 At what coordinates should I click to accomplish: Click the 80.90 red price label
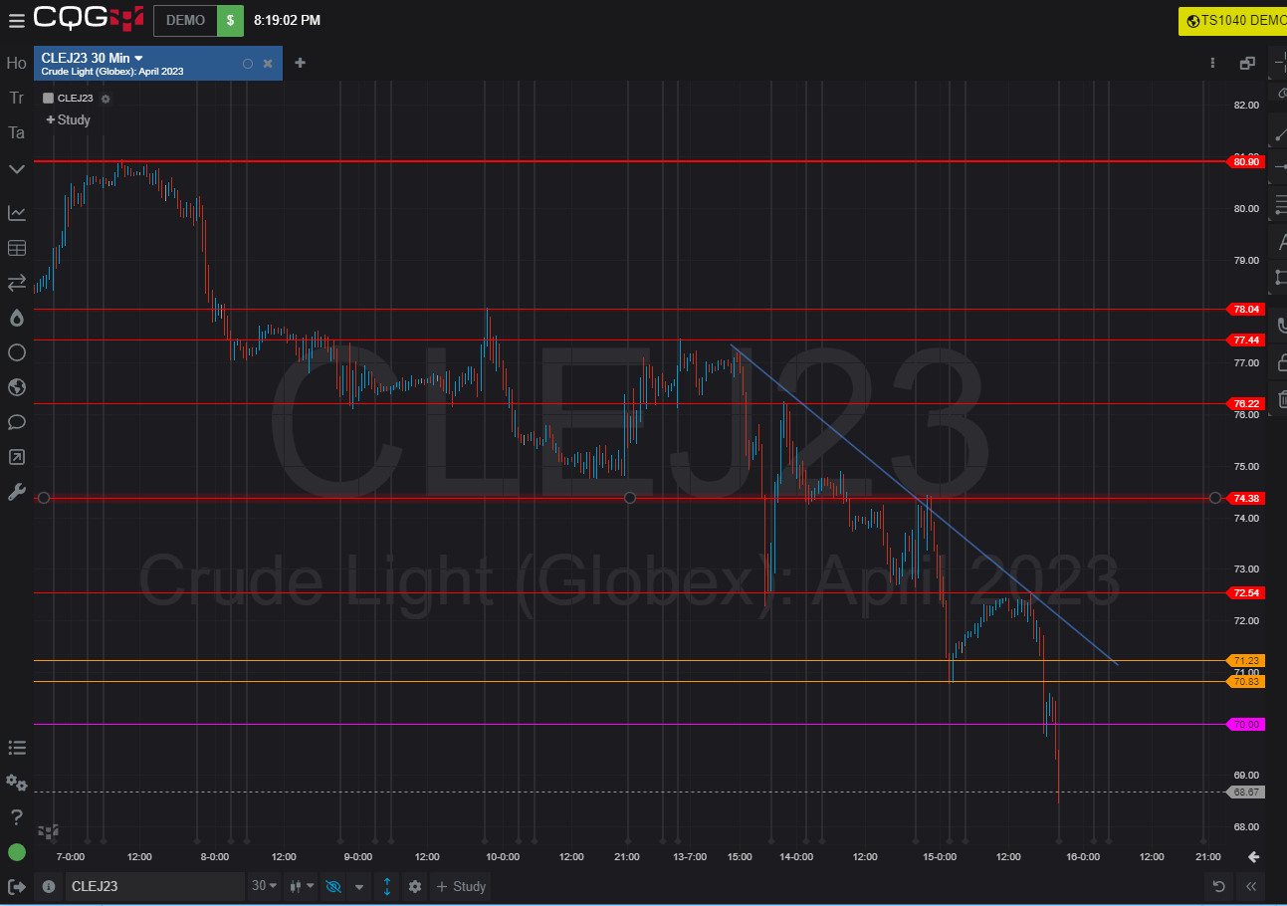(x=1246, y=161)
